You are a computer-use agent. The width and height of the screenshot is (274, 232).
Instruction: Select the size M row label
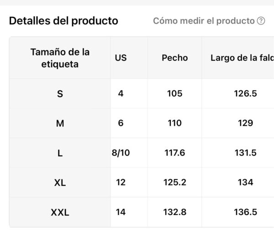60,123
